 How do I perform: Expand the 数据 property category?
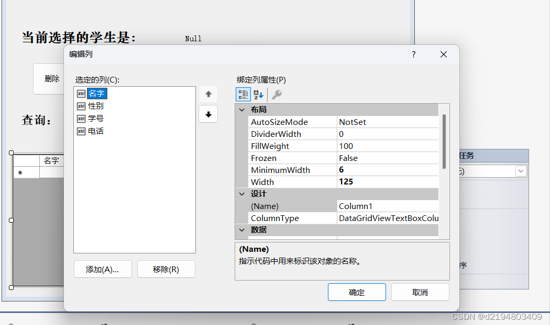241,229
